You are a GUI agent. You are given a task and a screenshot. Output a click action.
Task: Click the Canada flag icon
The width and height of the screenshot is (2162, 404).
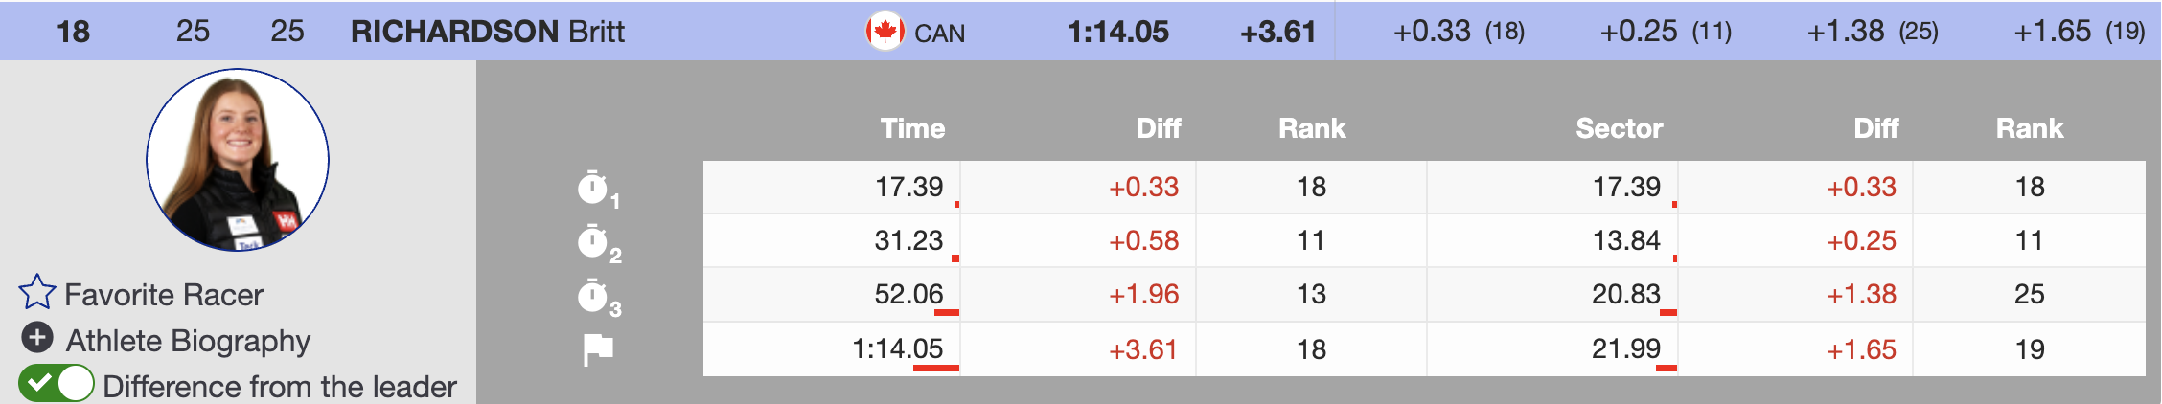[885, 32]
